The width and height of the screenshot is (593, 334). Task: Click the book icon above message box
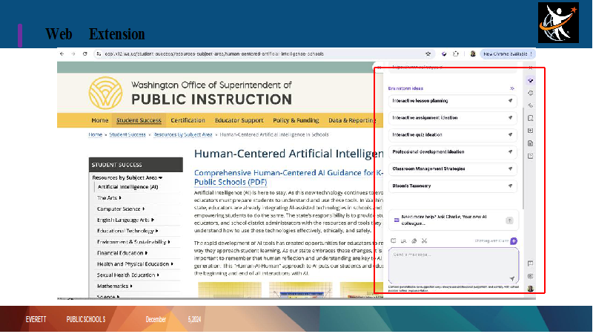pos(394,240)
